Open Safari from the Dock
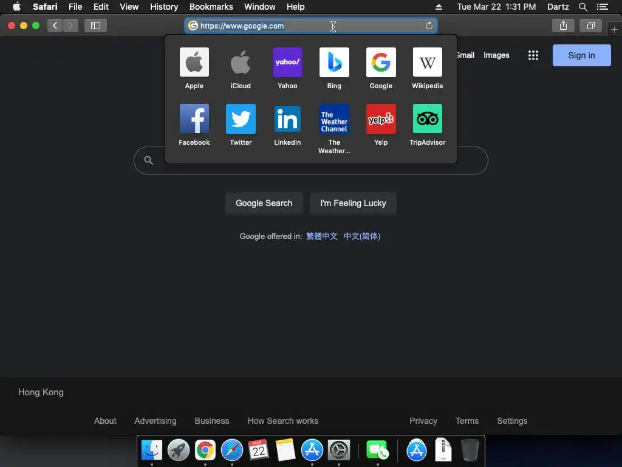This screenshot has height=467, width=622. click(x=231, y=450)
